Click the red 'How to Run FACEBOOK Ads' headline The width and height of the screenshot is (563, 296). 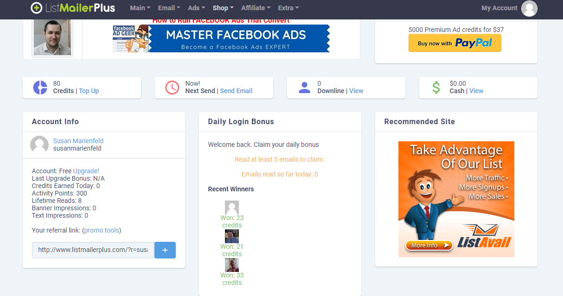click(221, 21)
